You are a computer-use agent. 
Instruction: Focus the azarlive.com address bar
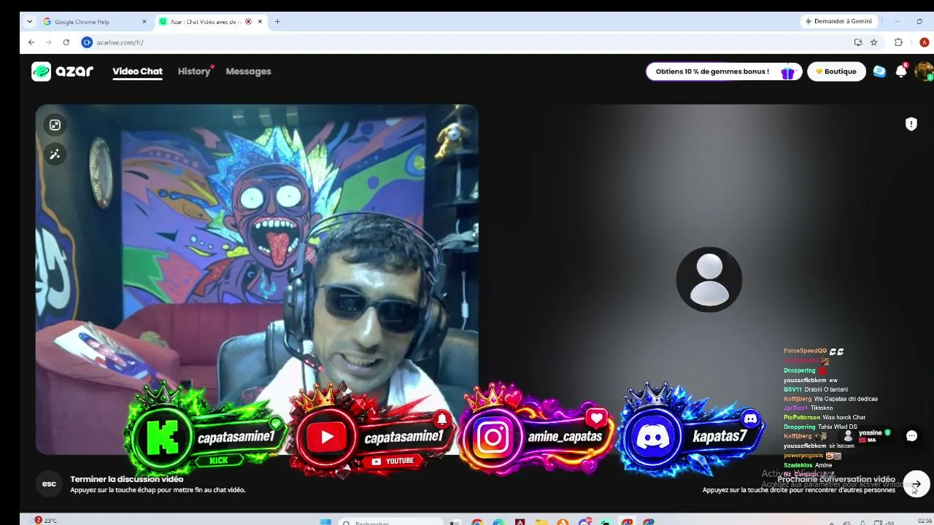(467, 42)
